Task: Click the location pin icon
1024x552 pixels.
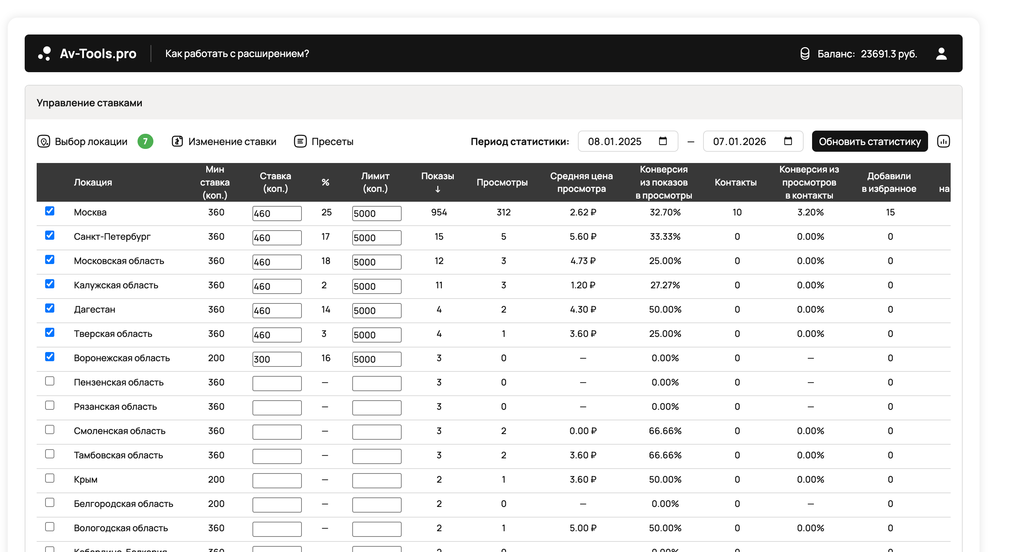Action: click(43, 141)
